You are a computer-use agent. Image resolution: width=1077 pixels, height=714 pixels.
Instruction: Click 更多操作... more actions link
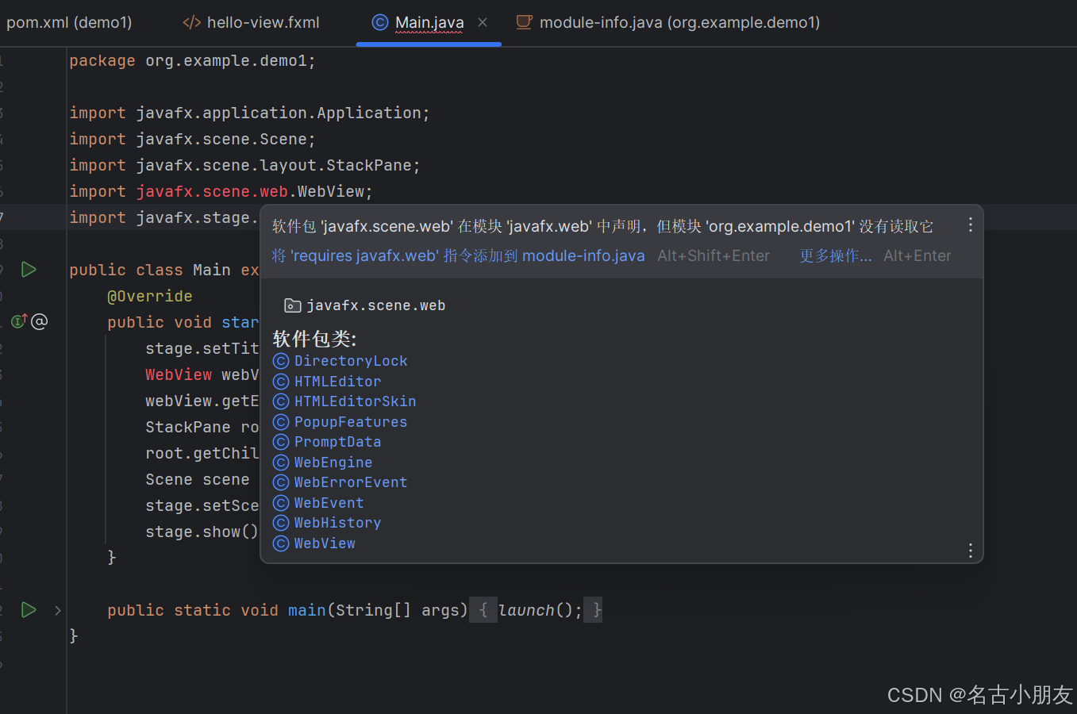835,255
